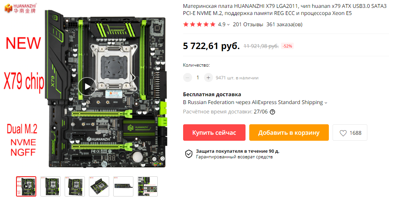This screenshot has width=395, height=204.
Task: Click the question mark icon beside delivery date
Action: point(272,112)
